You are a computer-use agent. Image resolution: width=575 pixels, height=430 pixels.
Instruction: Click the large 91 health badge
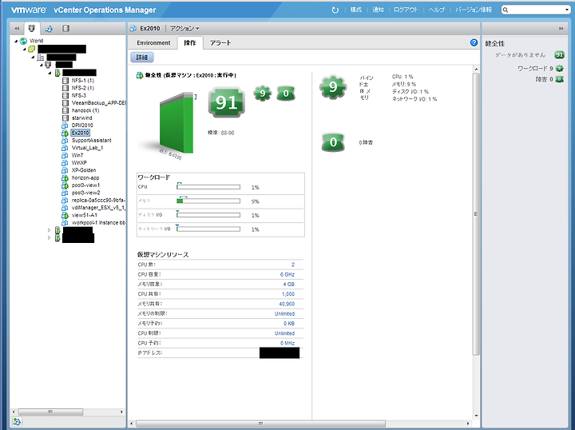226,102
